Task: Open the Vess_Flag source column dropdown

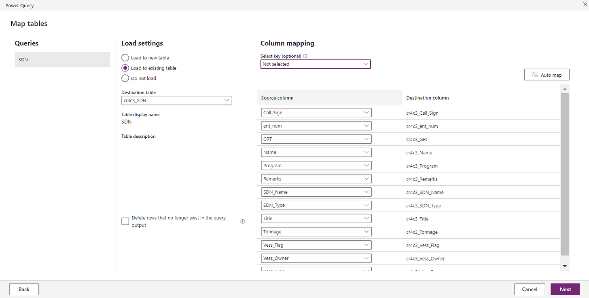Action: tap(316, 245)
